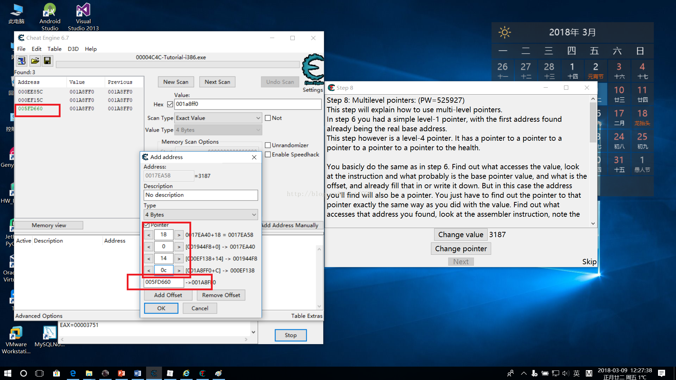The height and width of the screenshot is (380, 676).
Task: Enable the Speedhack checkbox
Action: point(268,154)
